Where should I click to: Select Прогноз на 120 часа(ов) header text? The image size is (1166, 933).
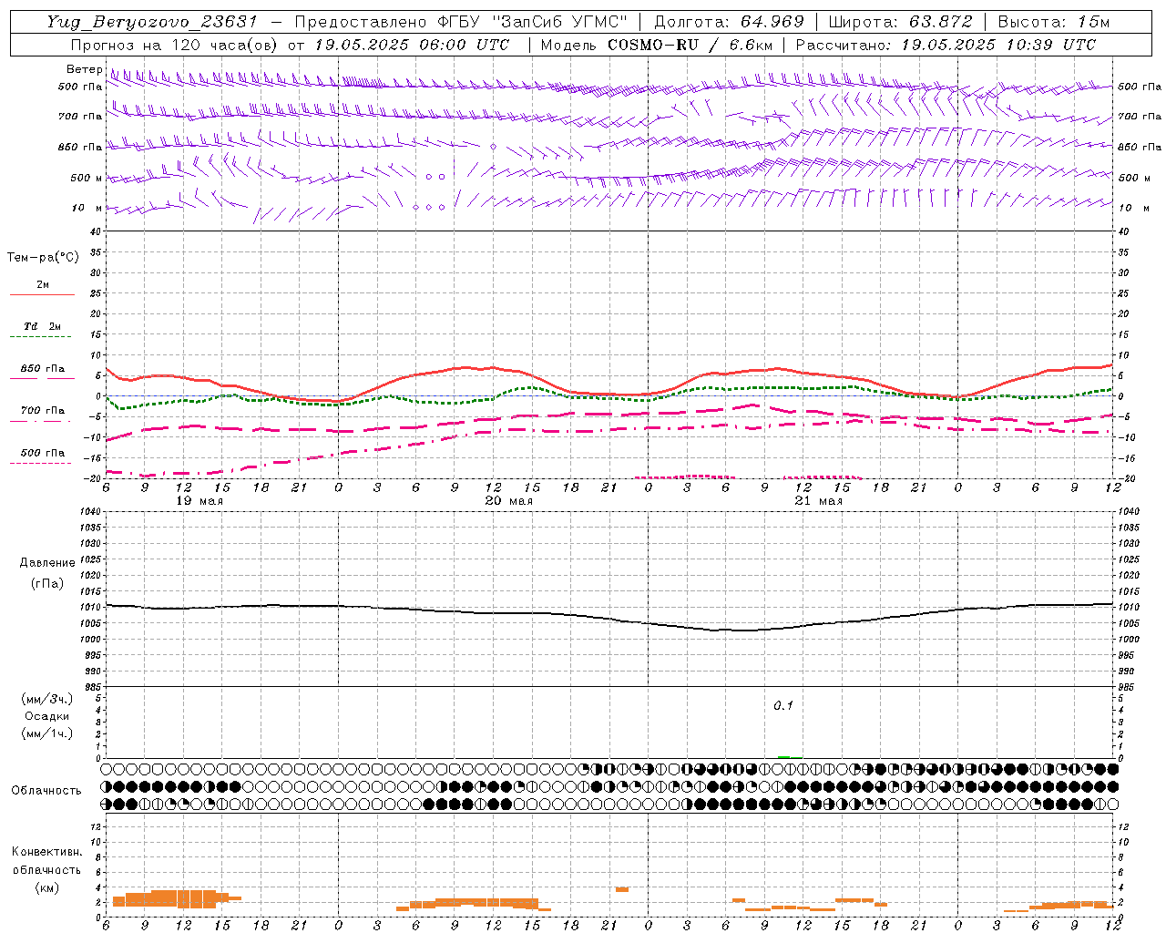point(175,45)
